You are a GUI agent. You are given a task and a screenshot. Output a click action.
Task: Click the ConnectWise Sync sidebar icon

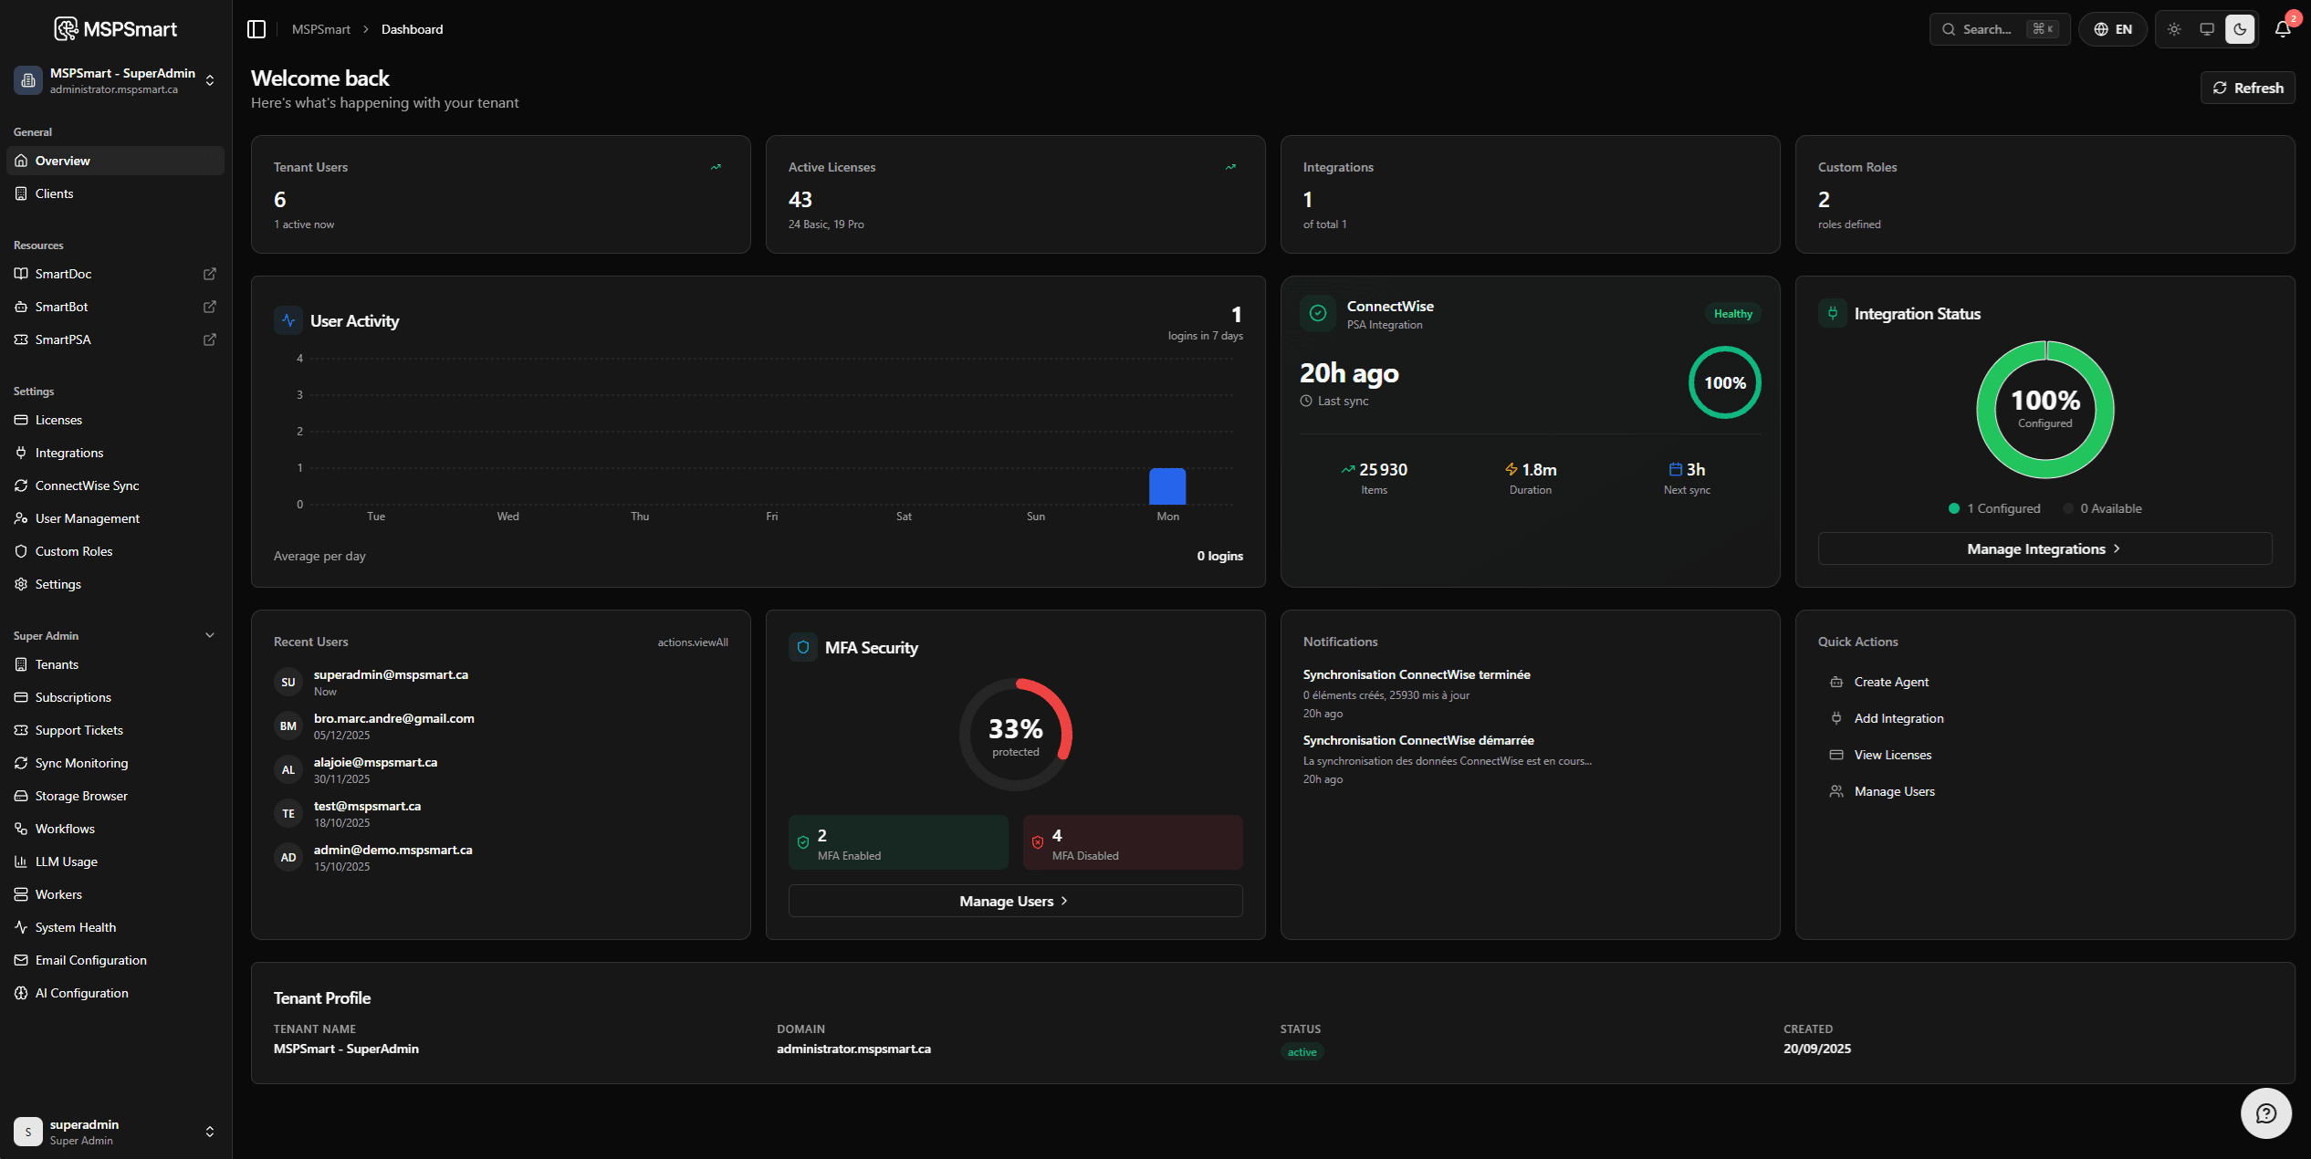(x=21, y=486)
